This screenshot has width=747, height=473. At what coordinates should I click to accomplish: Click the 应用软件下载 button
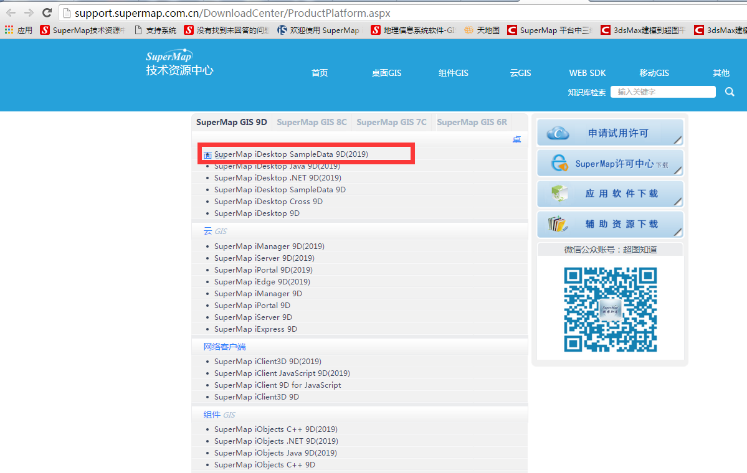point(611,194)
